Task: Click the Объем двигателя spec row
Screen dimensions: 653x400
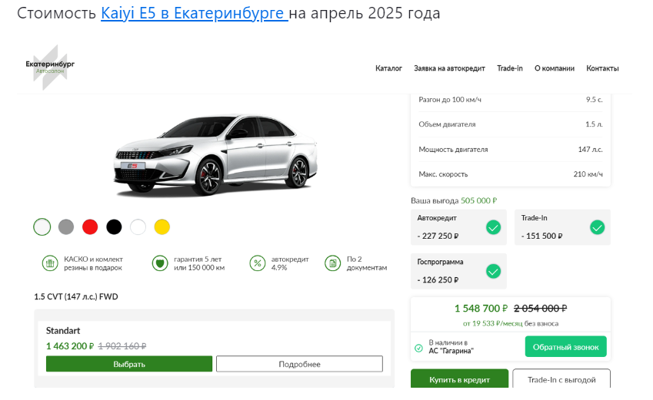Action: [x=511, y=124]
